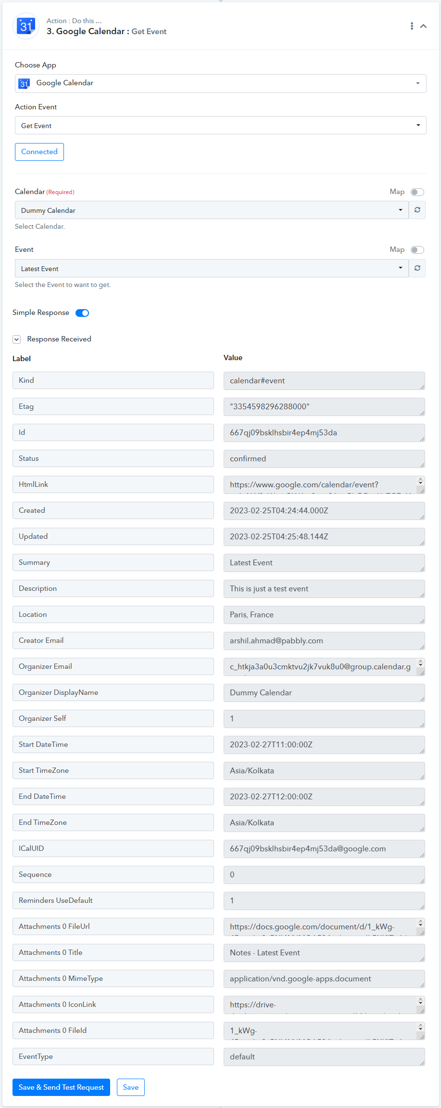Toggle Map switch for Calendar field

417,192
